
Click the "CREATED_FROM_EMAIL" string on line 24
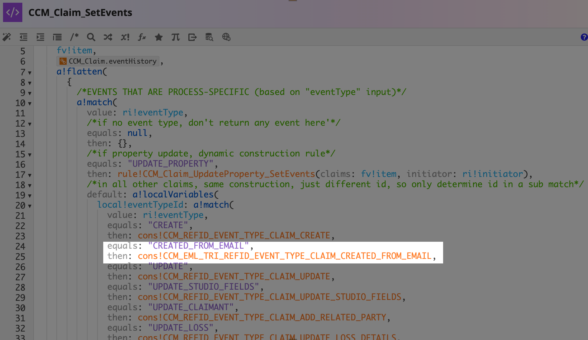(198, 246)
